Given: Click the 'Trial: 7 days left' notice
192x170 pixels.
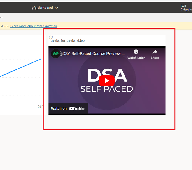Looking at the screenshot, I should (x=186, y=8).
